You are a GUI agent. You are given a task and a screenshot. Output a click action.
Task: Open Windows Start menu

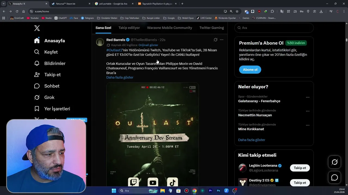click(x=114, y=191)
